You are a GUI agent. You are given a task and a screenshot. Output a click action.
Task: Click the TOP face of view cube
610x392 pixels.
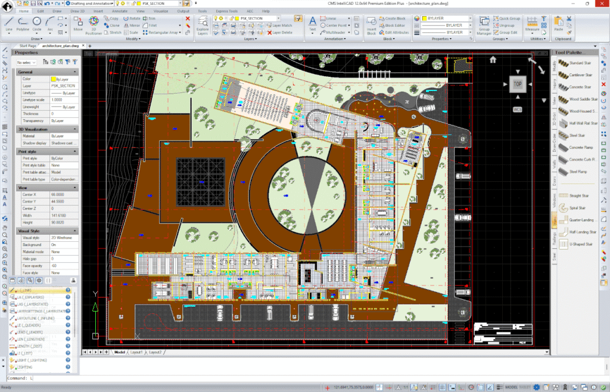[517, 85]
